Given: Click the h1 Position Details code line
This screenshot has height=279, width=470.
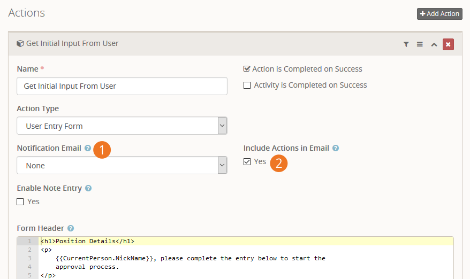Looking at the screenshot, I should pyautogui.click(x=246, y=241).
